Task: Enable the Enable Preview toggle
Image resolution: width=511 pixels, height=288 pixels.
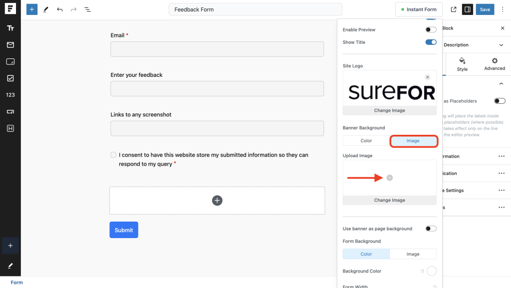Action: pos(431,30)
